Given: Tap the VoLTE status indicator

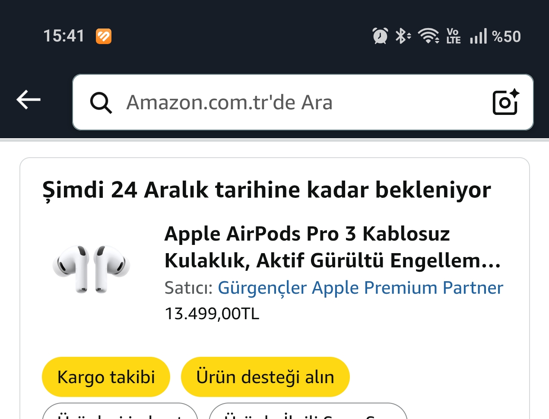Looking at the screenshot, I should [x=453, y=36].
